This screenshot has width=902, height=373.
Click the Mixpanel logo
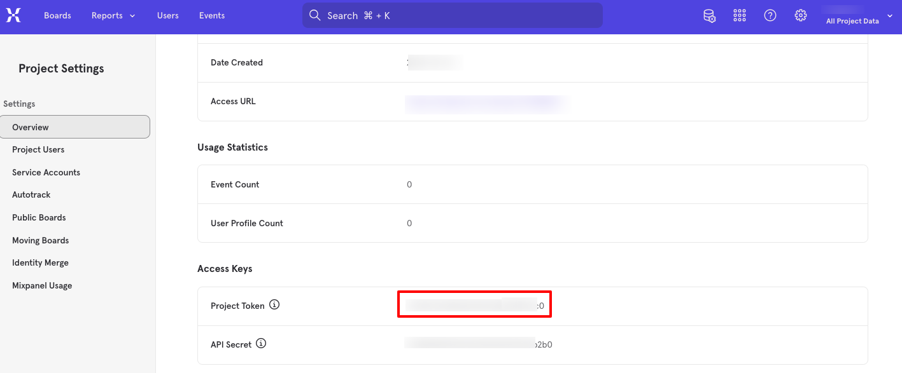tap(13, 15)
